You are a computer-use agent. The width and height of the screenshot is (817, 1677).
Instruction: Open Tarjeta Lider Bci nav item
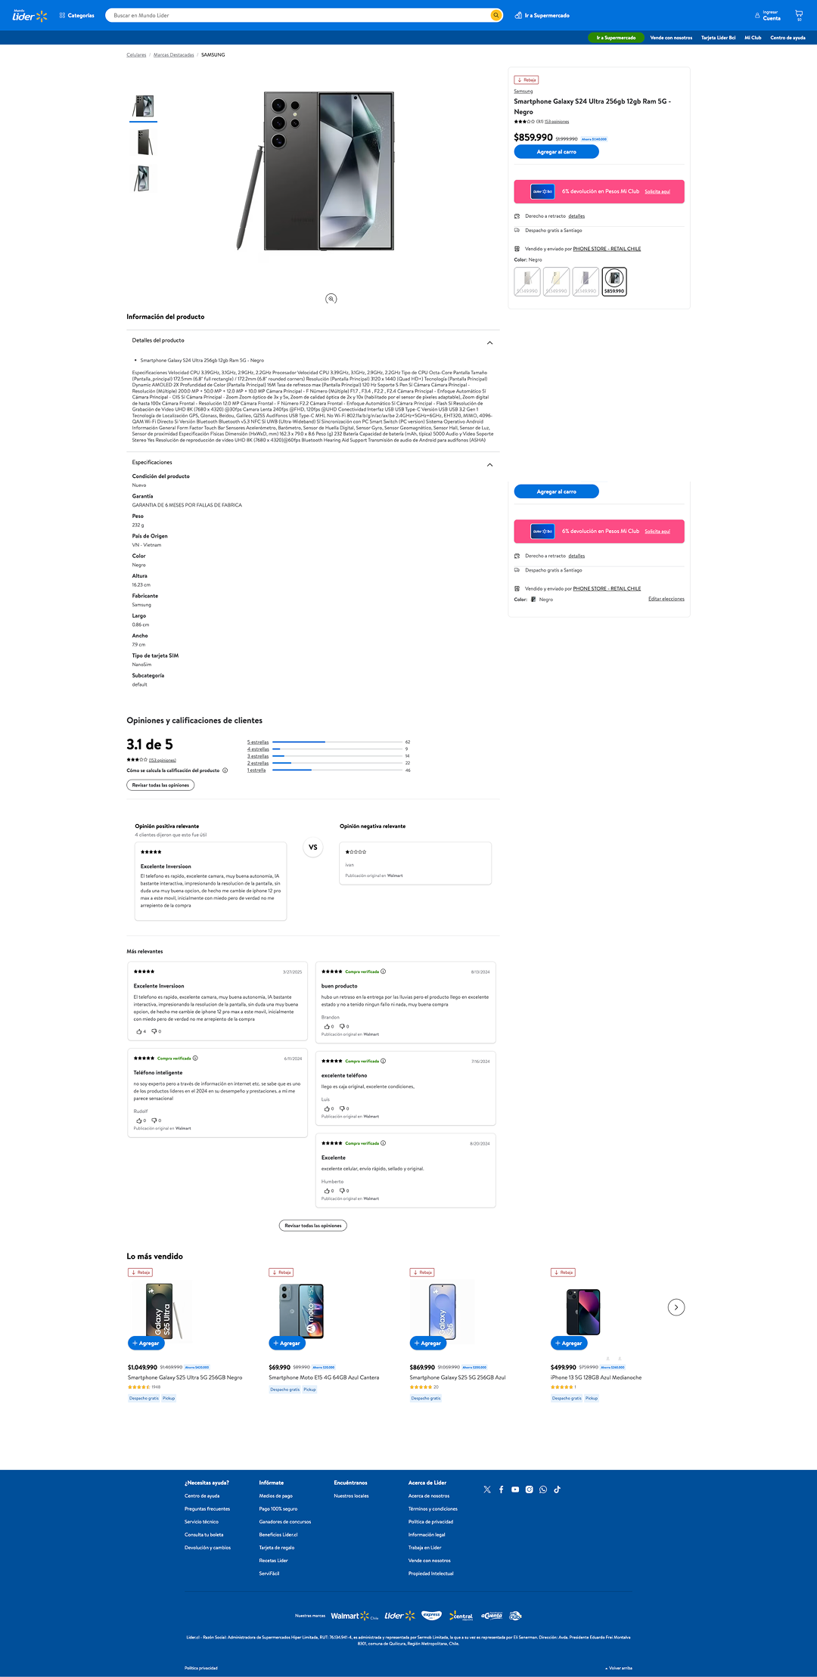click(x=718, y=38)
